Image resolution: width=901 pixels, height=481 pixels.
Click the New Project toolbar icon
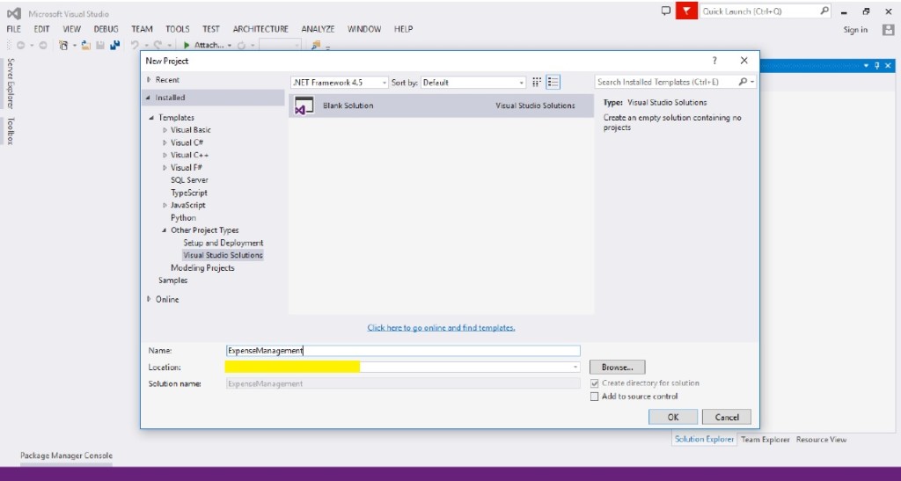63,45
